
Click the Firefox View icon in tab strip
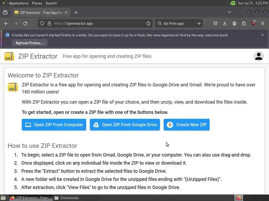click(x=5, y=13)
